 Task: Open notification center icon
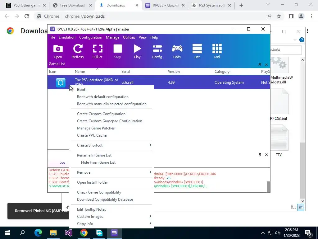click(308, 233)
